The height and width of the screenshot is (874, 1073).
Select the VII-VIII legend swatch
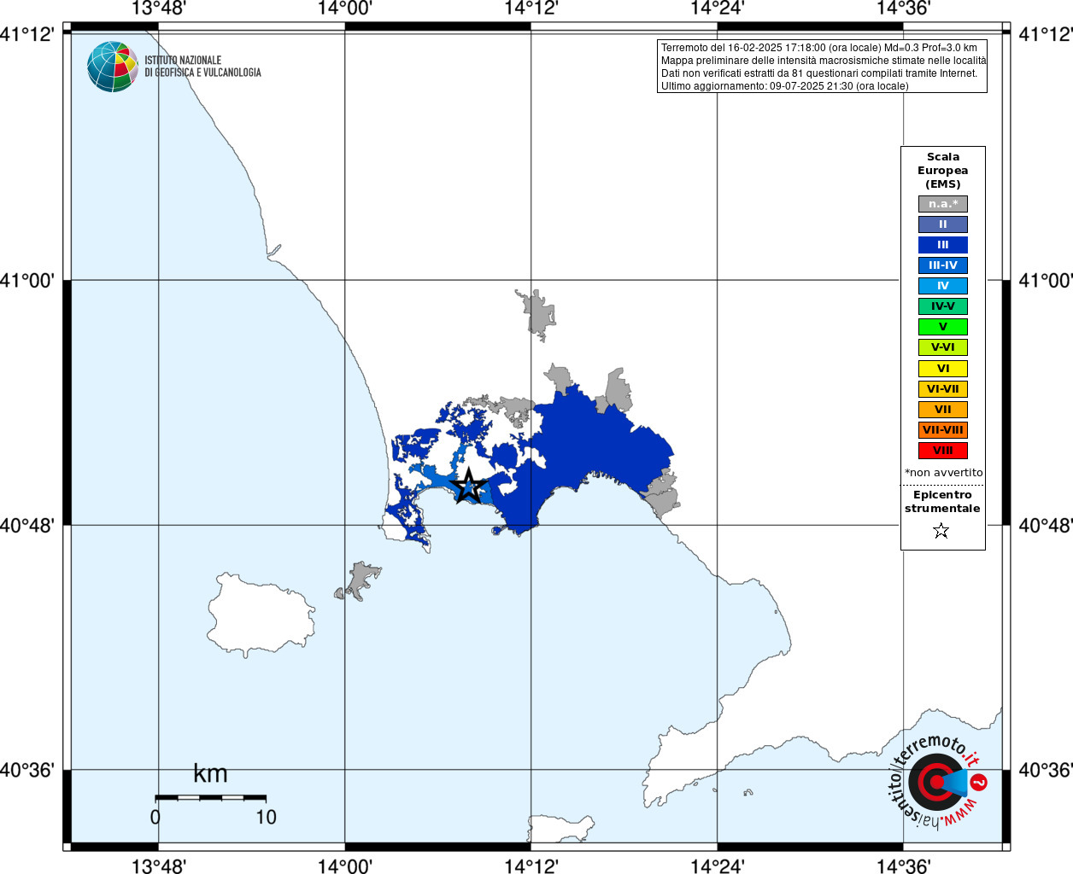click(x=943, y=430)
